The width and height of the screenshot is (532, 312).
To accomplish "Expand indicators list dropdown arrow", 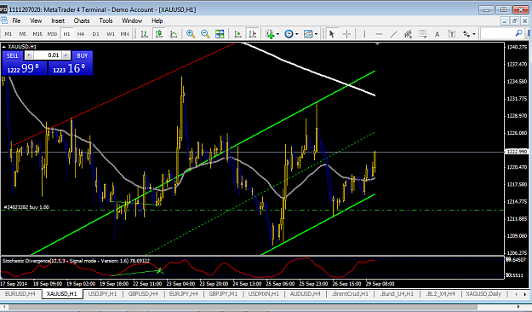I will 277,34.
